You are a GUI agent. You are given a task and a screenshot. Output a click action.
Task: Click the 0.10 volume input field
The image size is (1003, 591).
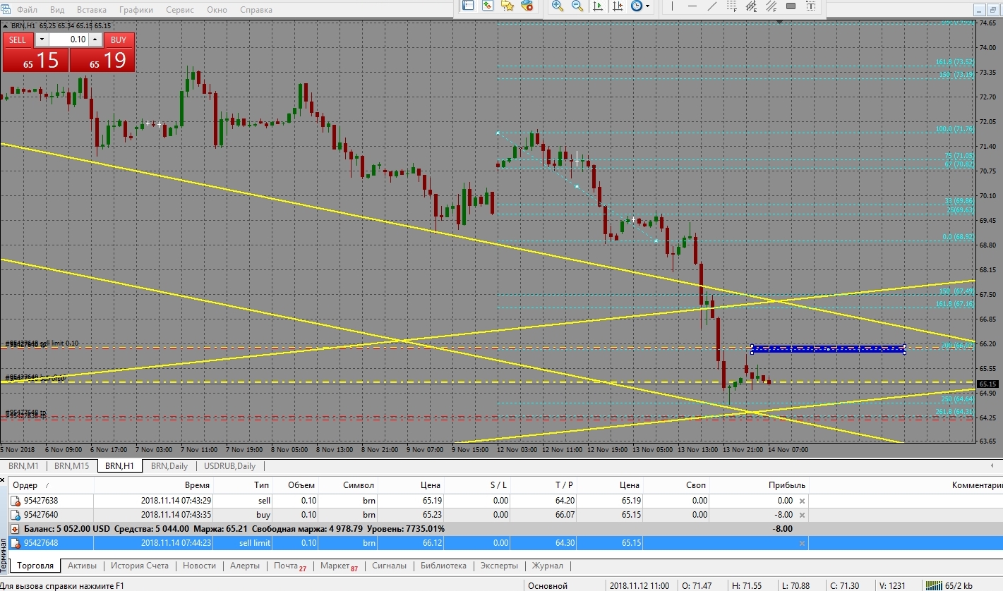[x=68, y=40]
